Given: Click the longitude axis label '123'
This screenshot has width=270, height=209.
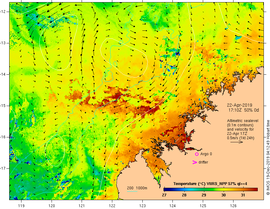Looking at the screenshot, I should [142, 206].
